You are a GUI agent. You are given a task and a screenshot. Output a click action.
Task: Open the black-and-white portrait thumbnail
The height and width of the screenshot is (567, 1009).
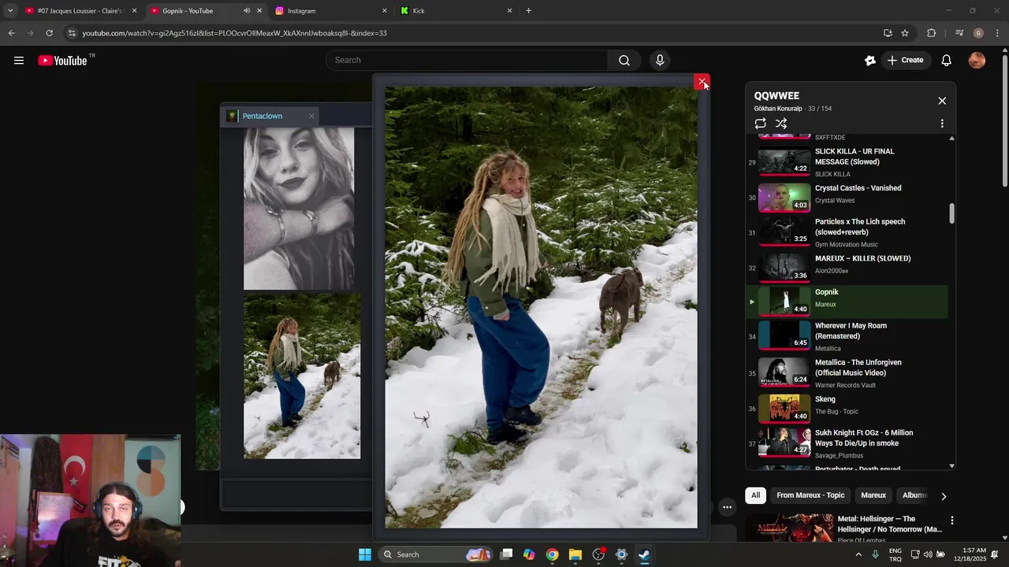point(299,208)
